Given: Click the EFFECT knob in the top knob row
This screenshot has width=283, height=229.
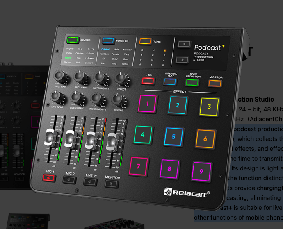Looking at the screenshot, I should (121, 79).
